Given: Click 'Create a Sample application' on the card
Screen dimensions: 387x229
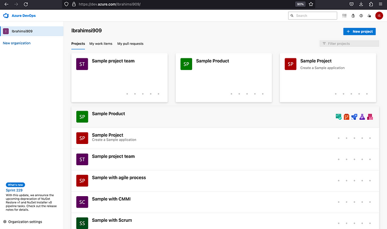Looking at the screenshot, I should pyautogui.click(x=322, y=68).
